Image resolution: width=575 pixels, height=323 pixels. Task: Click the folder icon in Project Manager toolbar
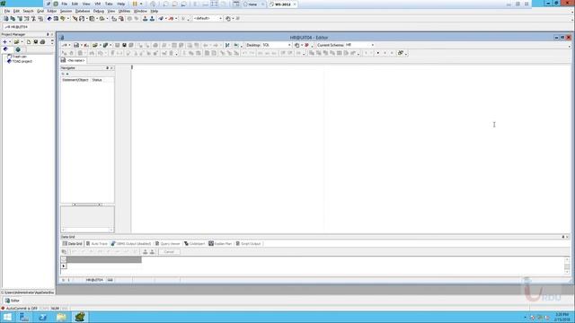16,42
